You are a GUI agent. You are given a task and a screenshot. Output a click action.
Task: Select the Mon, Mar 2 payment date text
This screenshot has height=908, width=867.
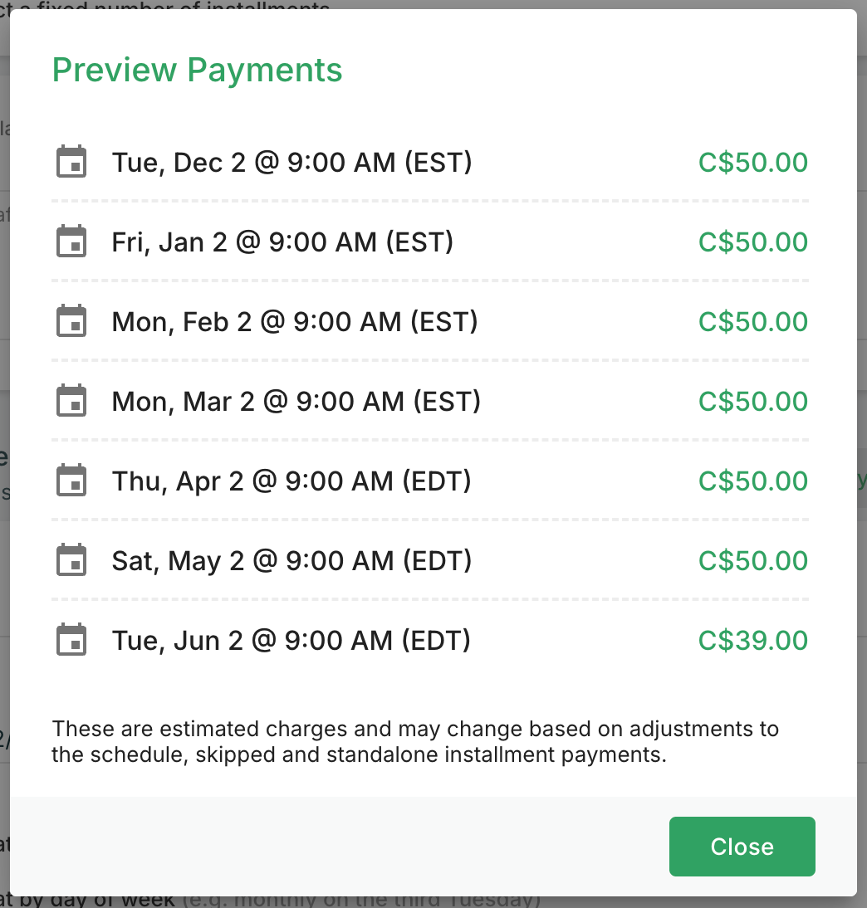tap(296, 402)
